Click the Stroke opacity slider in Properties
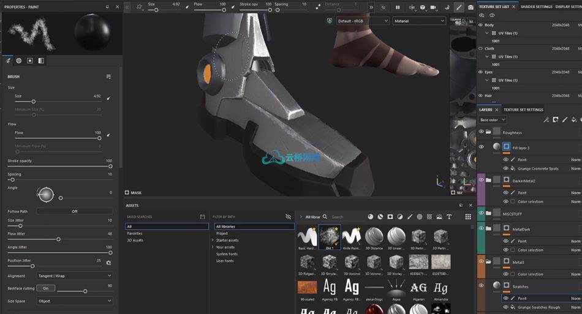Image resolution: width=582 pixels, height=314 pixels. (59, 166)
